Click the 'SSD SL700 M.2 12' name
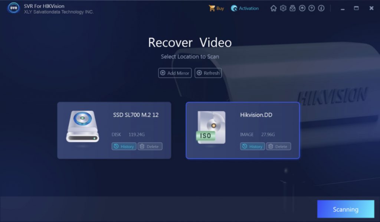The image size is (380, 222). coord(136,115)
